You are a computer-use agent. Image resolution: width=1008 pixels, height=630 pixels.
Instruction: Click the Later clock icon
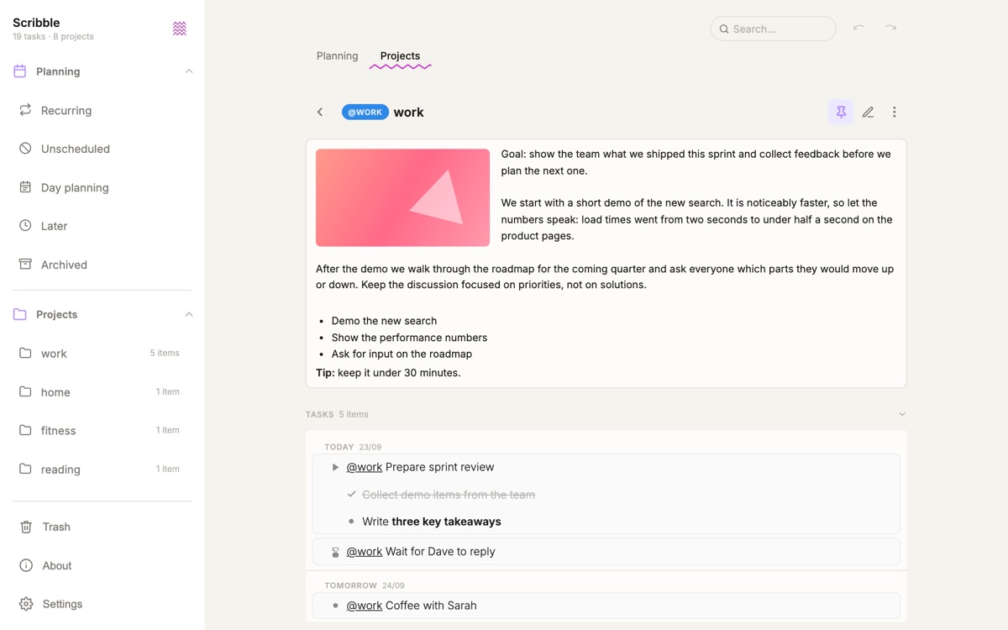coord(25,225)
